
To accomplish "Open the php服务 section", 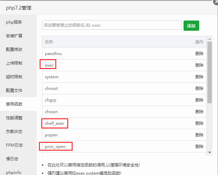I will coord(18,22).
